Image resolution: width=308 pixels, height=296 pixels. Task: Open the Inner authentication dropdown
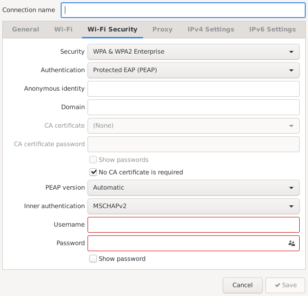click(x=194, y=206)
